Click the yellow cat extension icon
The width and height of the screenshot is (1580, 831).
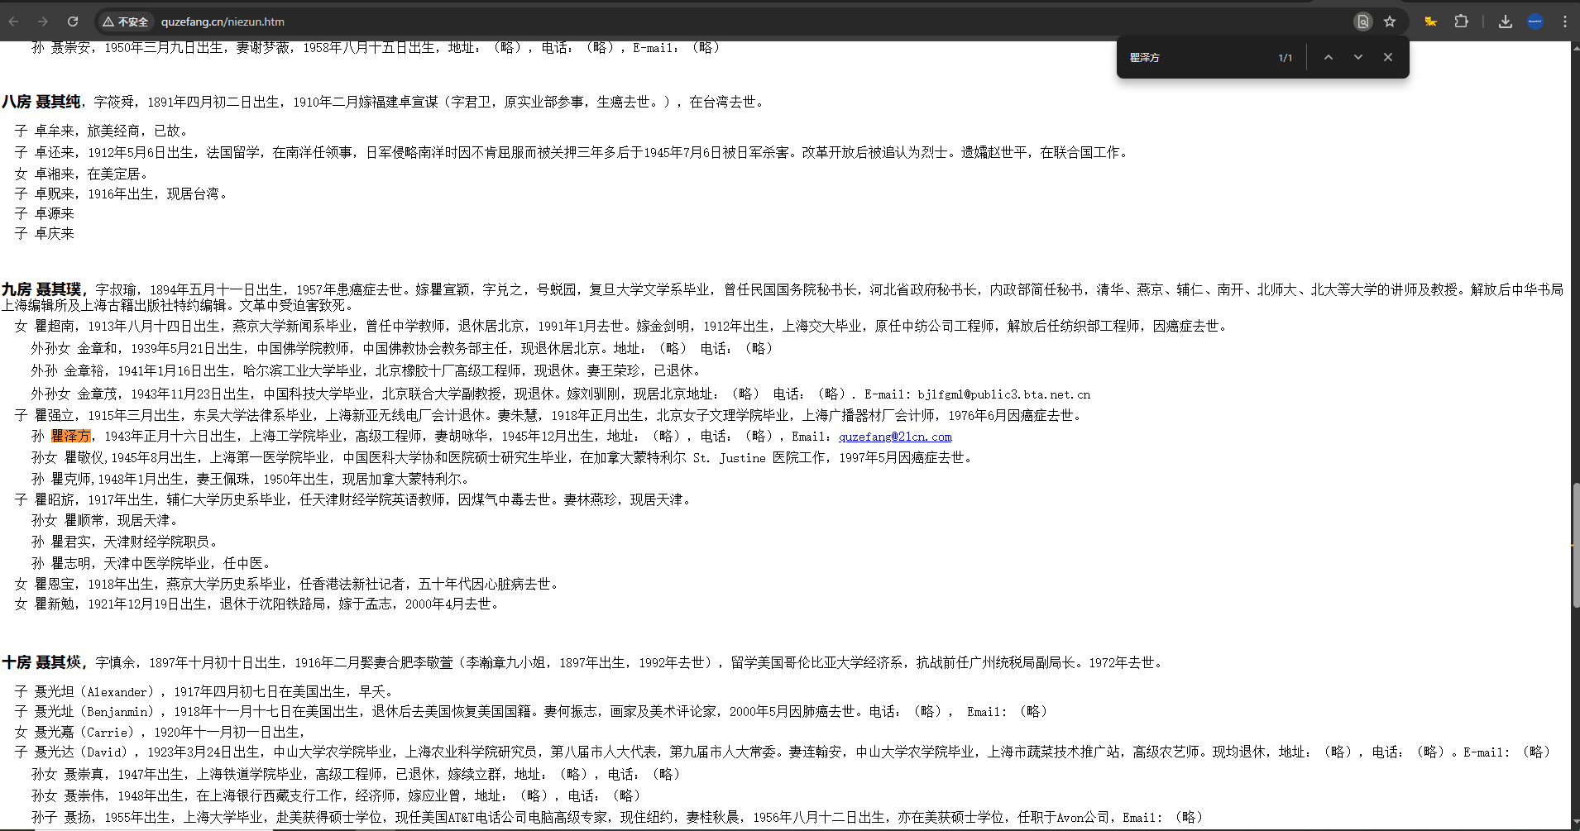pos(1430,21)
